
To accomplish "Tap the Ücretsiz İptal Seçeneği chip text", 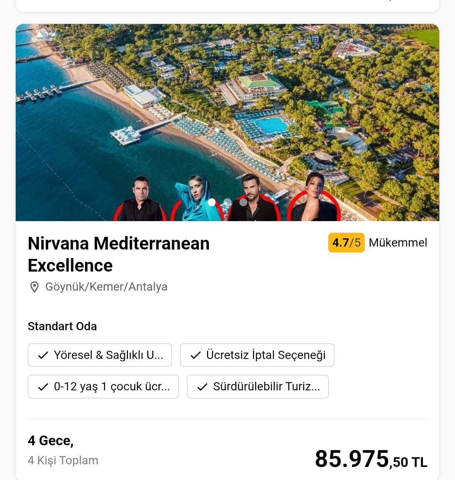I will [x=266, y=355].
